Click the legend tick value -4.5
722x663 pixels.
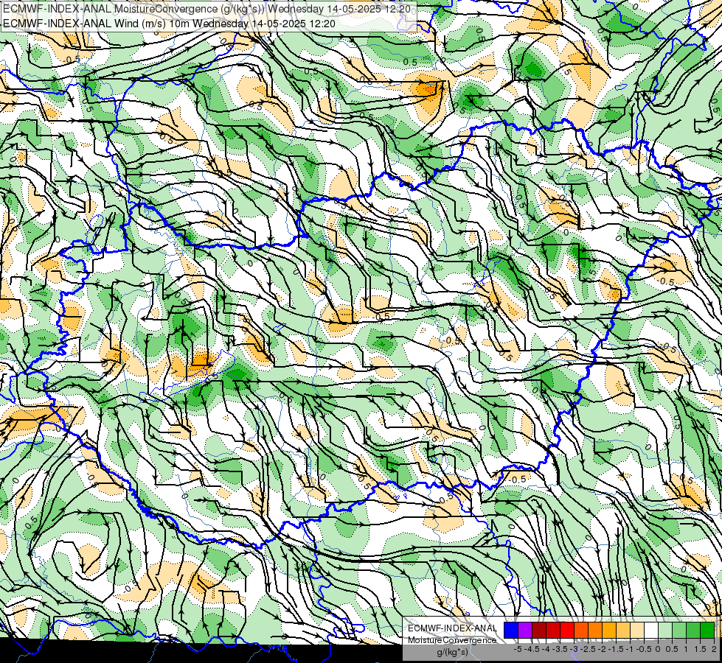click(532, 649)
